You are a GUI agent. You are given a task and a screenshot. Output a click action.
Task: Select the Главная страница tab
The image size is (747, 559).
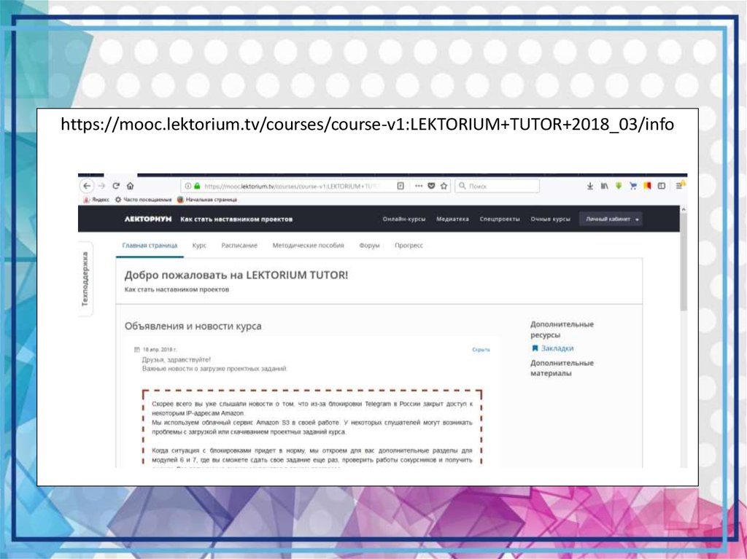150,245
